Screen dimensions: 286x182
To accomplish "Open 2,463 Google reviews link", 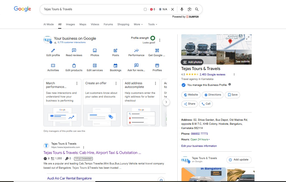I will pyautogui.click(x=212, y=75).
